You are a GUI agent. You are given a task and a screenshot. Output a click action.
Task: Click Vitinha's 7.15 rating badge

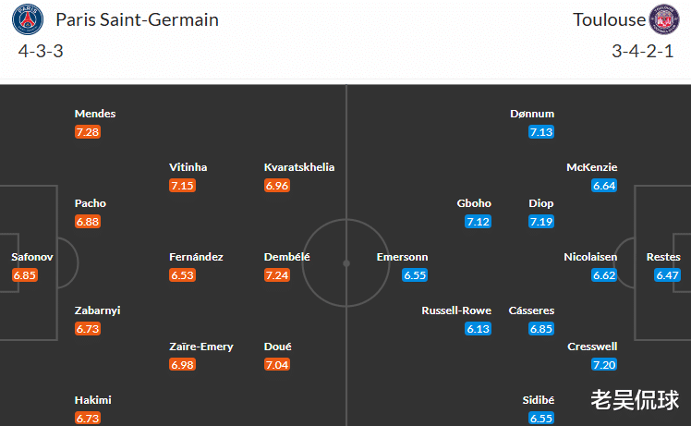tap(182, 186)
